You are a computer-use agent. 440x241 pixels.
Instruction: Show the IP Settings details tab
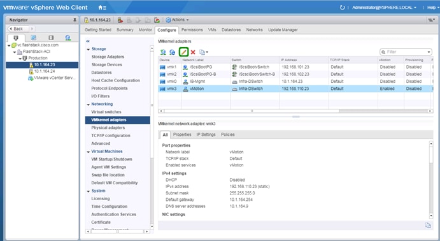pos(206,135)
